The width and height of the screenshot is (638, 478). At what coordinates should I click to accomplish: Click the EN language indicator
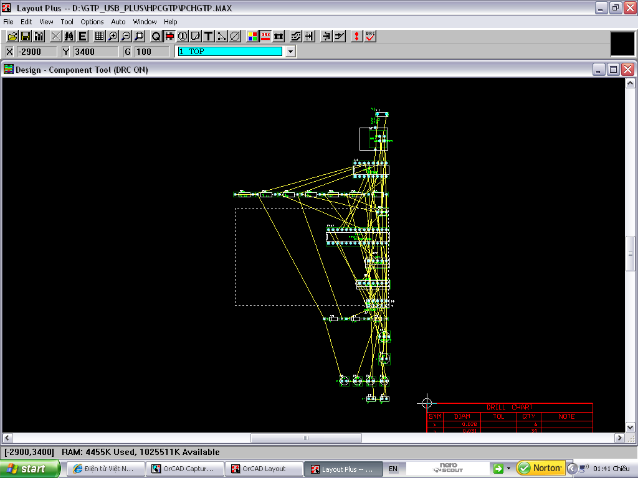(x=393, y=469)
